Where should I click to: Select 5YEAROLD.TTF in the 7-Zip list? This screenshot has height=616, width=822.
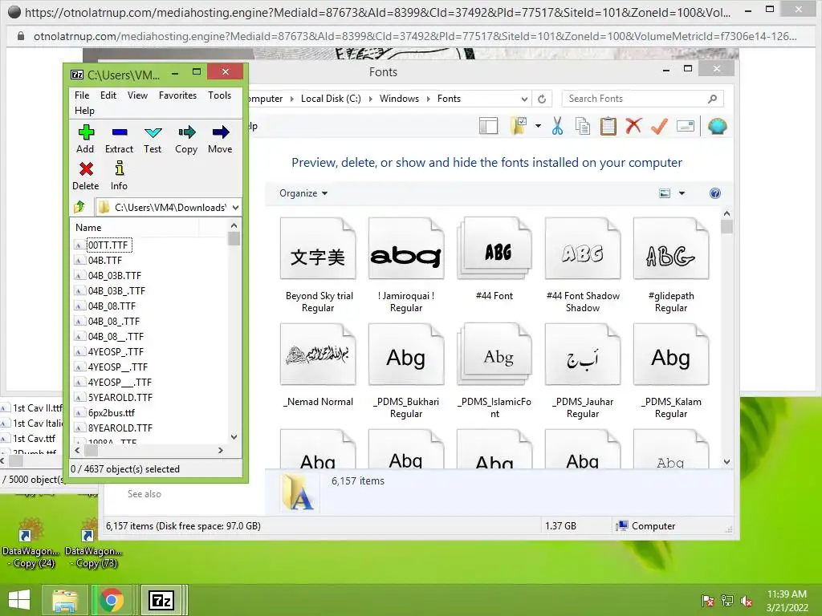click(120, 398)
